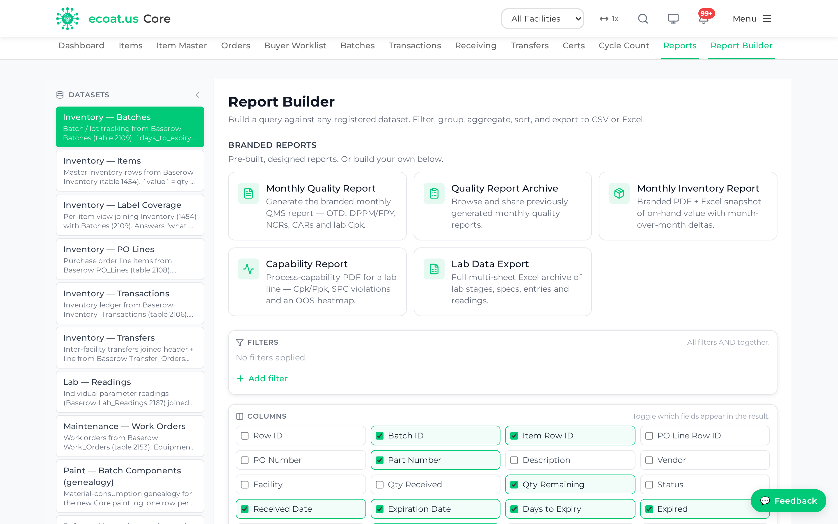This screenshot has width=838, height=524.
Task: Open the Quality Report Archive card
Action: click(x=503, y=206)
